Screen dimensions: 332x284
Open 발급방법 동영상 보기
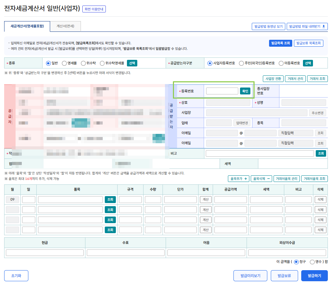(268, 27)
